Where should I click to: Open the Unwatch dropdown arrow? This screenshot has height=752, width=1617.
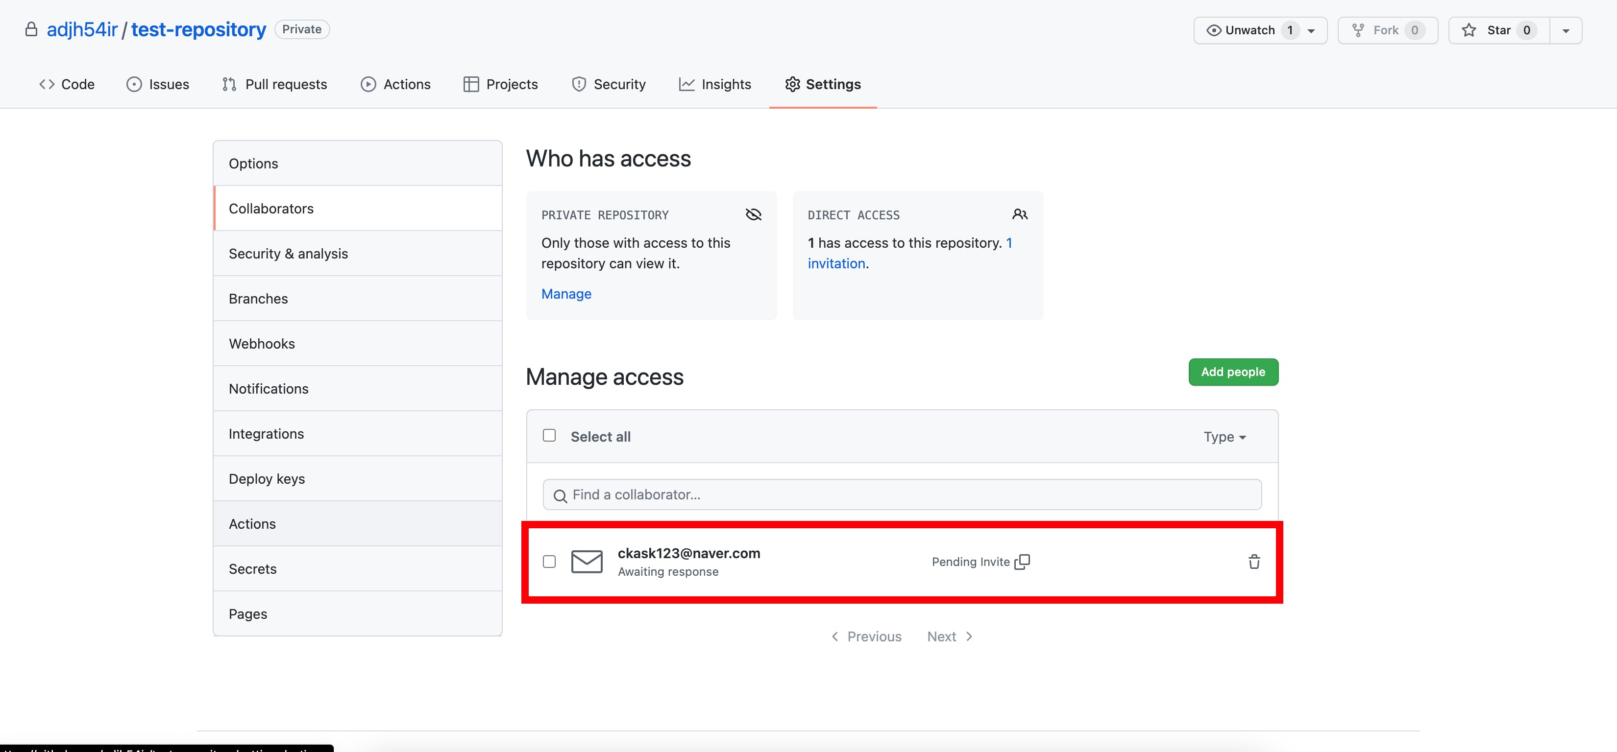(x=1311, y=31)
